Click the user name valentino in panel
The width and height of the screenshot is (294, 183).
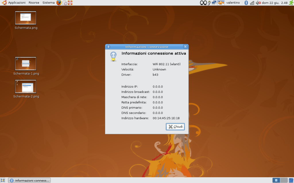[x=233, y=3]
